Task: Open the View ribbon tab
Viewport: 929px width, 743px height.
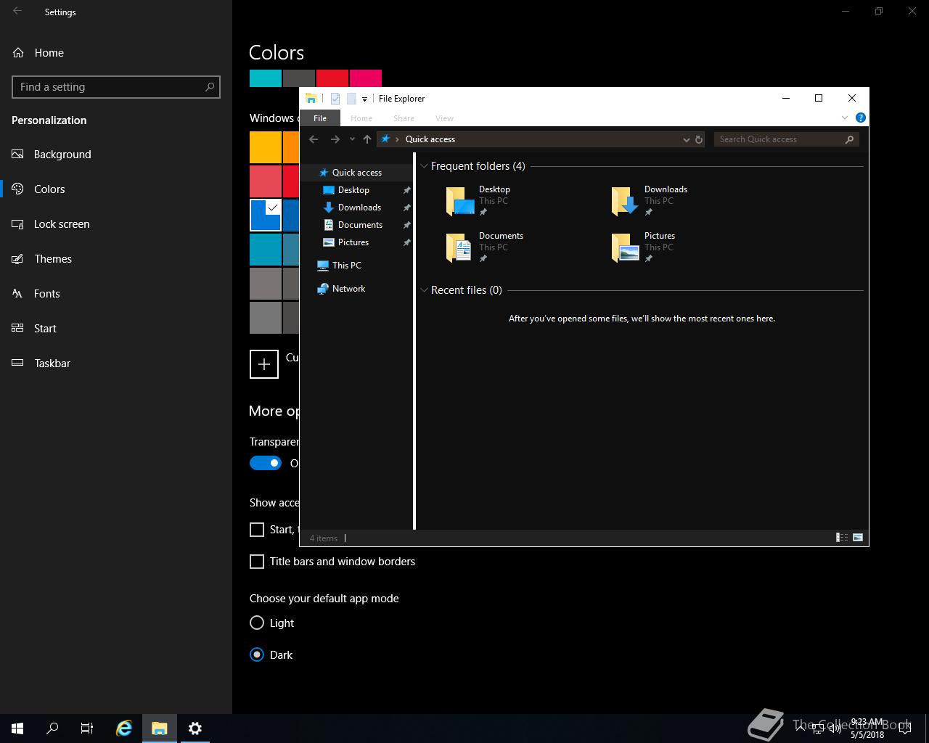Action: [x=444, y=118]
